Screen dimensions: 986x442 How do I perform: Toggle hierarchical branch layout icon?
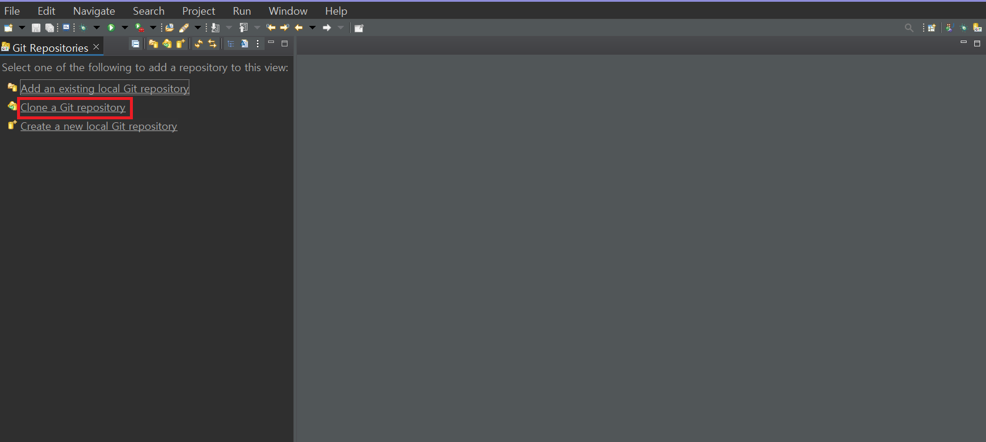click(x=230, y=43)
